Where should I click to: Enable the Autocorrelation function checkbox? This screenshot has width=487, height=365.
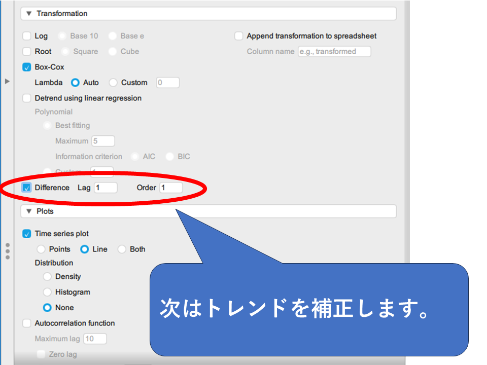click(x=27, y=323)
